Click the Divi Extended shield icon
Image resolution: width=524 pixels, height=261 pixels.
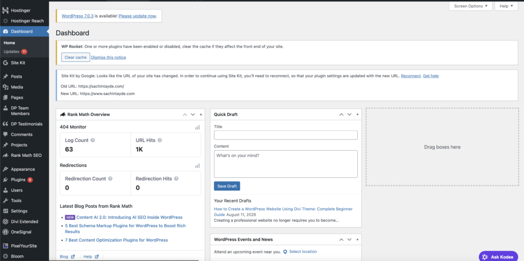pyautogui.click(x=5, y=222)
